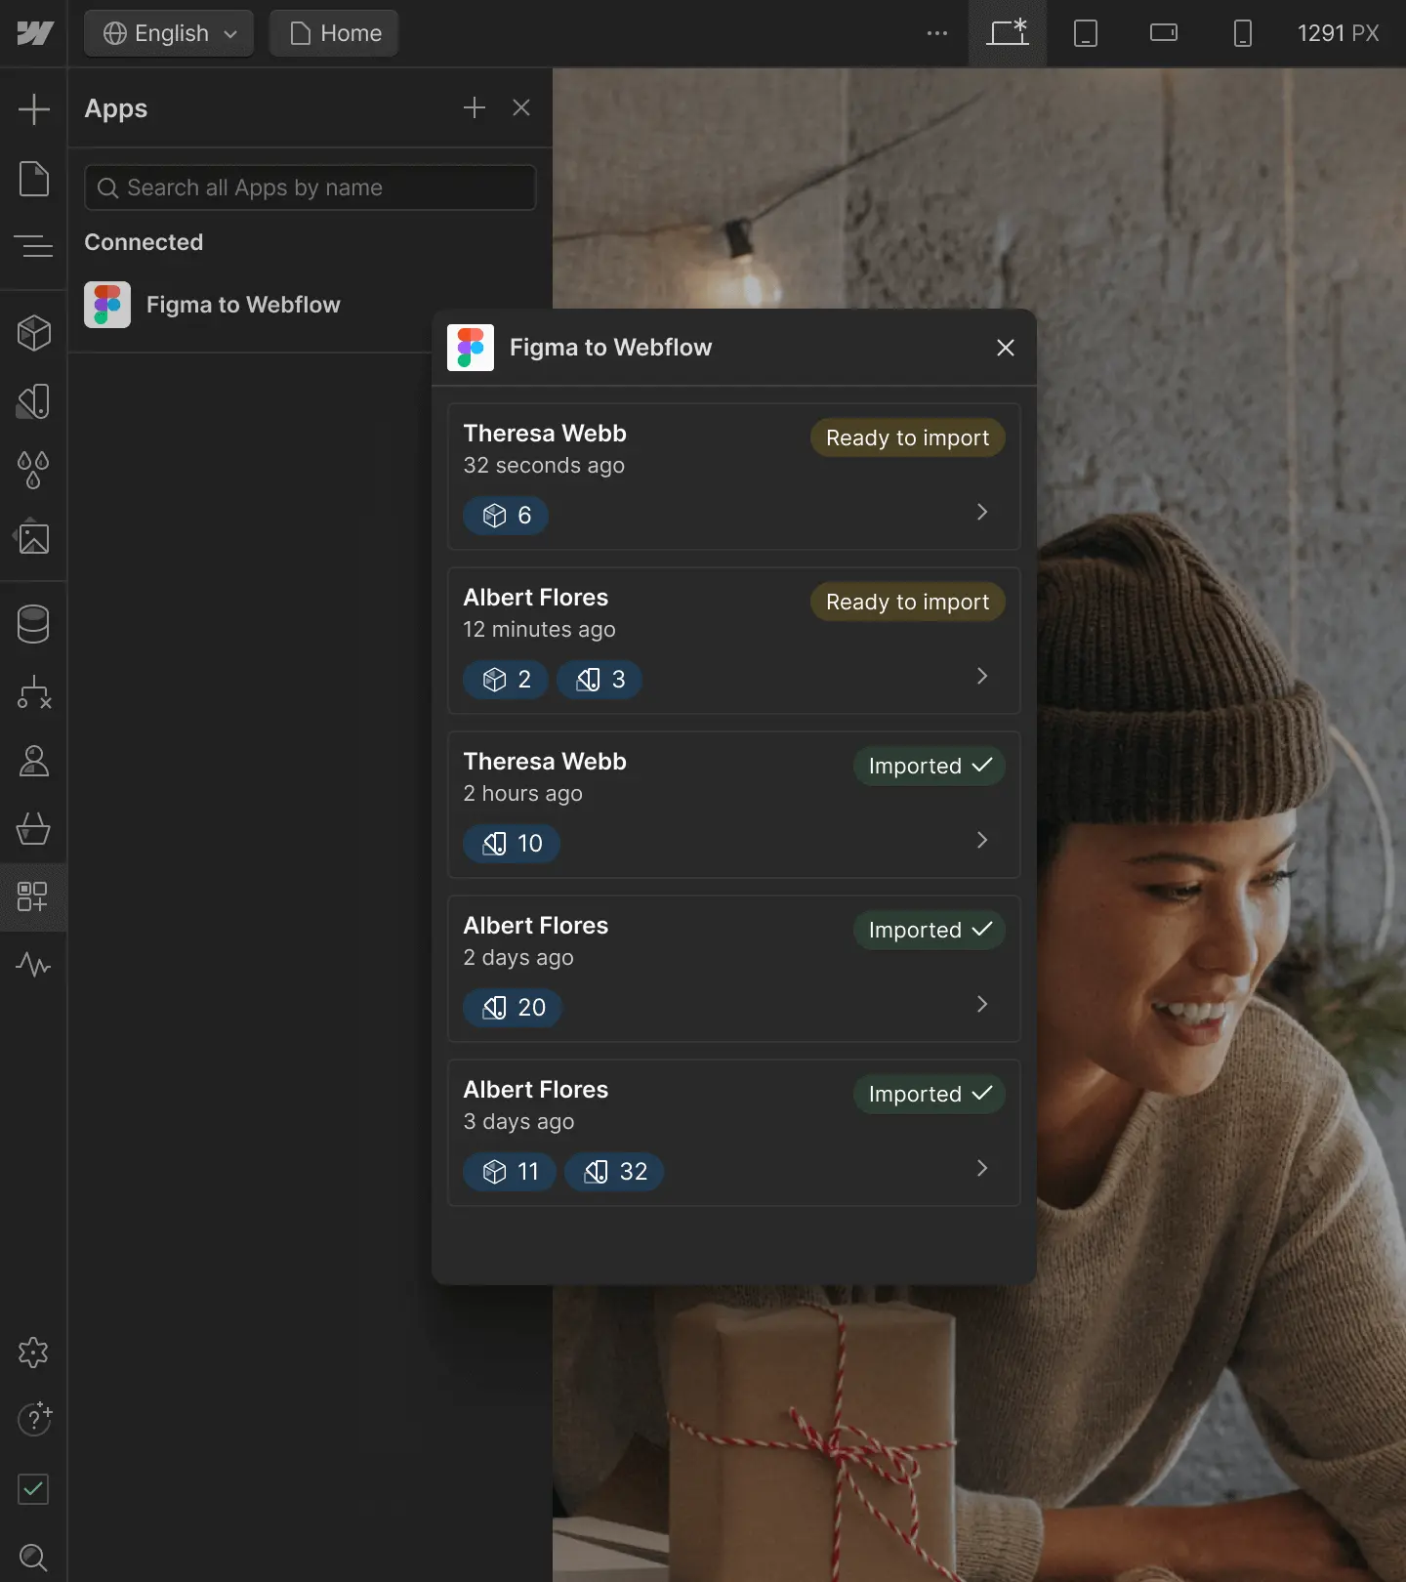Toggle the Audit checkbox icon at bottom
This screenshot has width=1406, height=1582.
[34, 1489]
